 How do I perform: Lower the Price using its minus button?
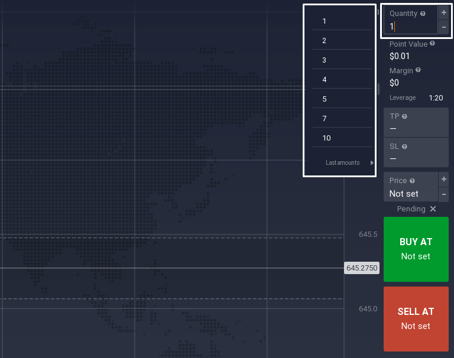click(444, 194)
